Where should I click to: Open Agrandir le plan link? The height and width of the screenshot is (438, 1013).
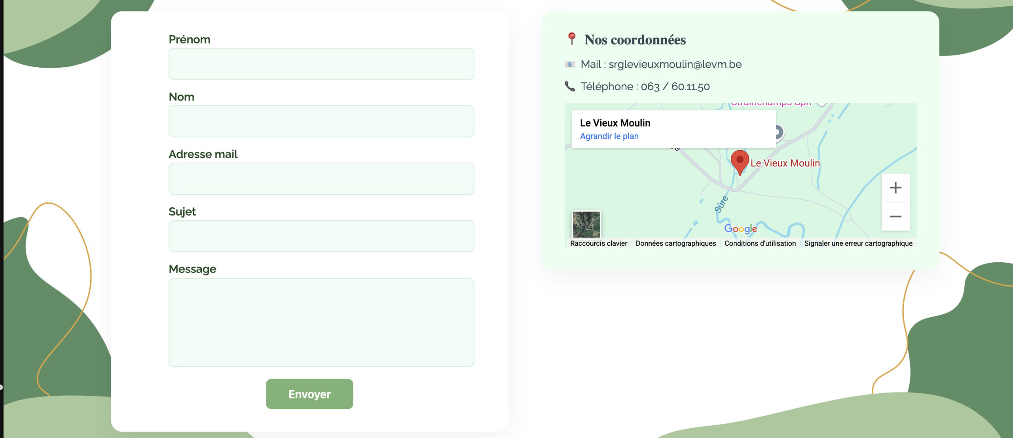(x=609, y=136)
